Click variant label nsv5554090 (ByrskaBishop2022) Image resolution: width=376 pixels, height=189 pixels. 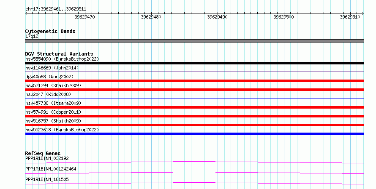click(x=62, y=59)
